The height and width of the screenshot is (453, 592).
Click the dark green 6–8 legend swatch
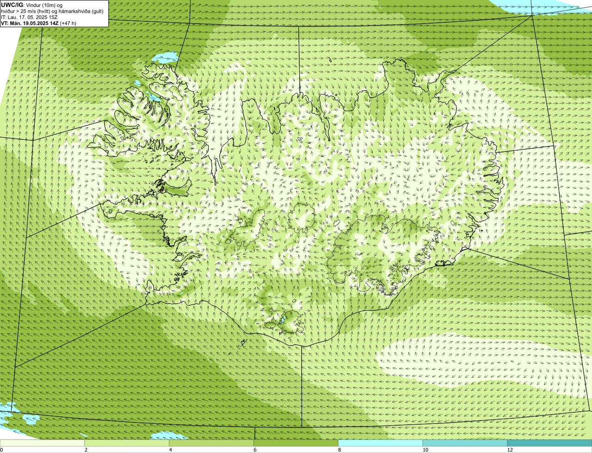296,443
